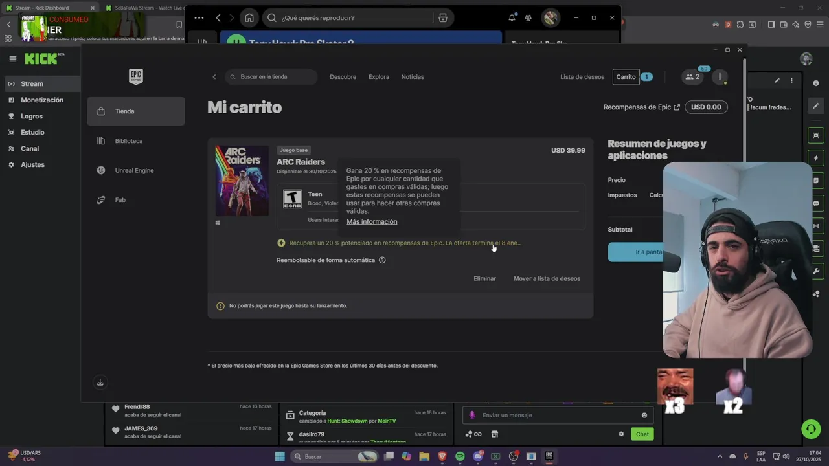Open the Explora tab
This screenshot has height=466, width=829.
379,77
